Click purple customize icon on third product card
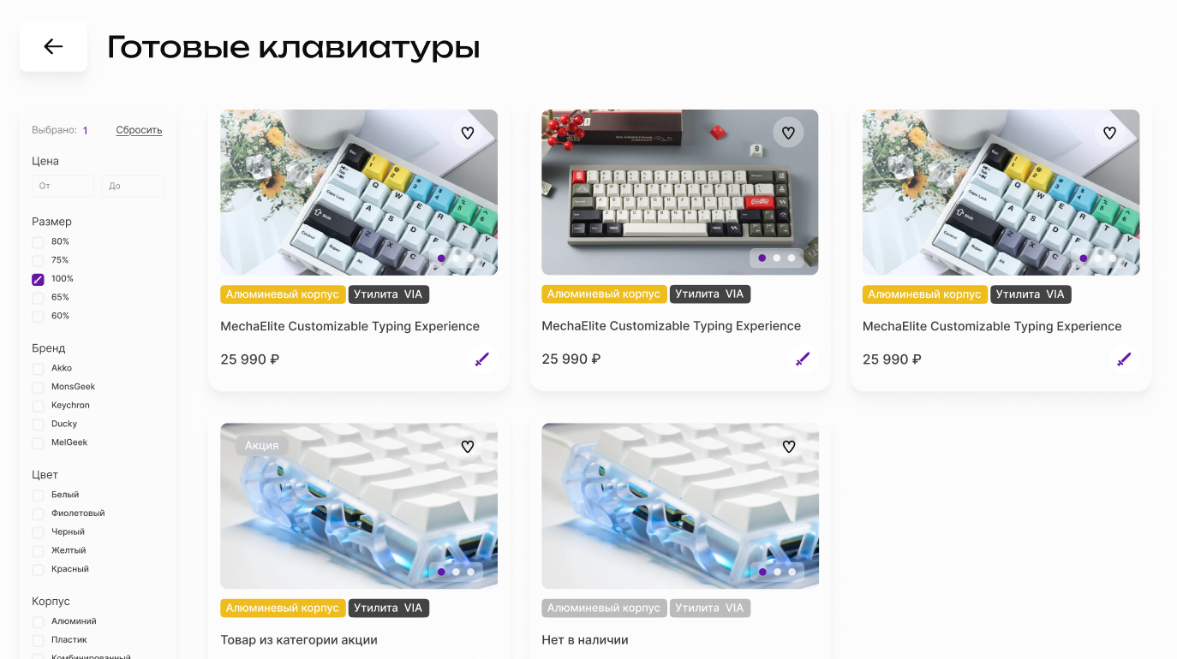 1124,359
